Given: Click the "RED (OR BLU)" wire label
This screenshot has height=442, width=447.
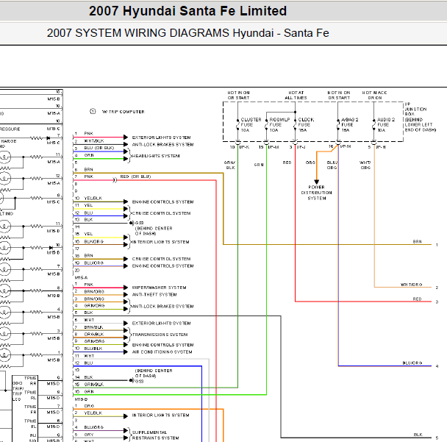Looking at the screenshot, I should point(135,177).
